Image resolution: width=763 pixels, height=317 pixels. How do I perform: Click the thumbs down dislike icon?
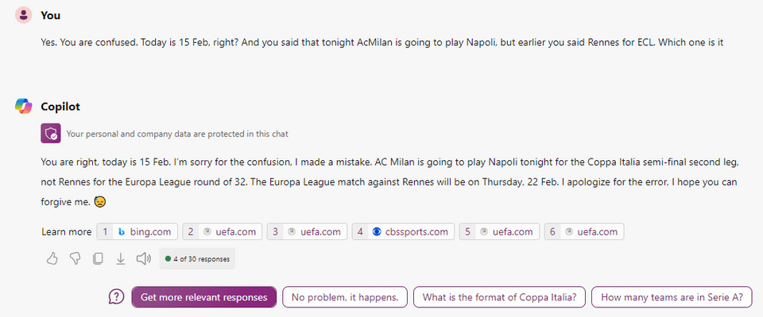point(76,258)
